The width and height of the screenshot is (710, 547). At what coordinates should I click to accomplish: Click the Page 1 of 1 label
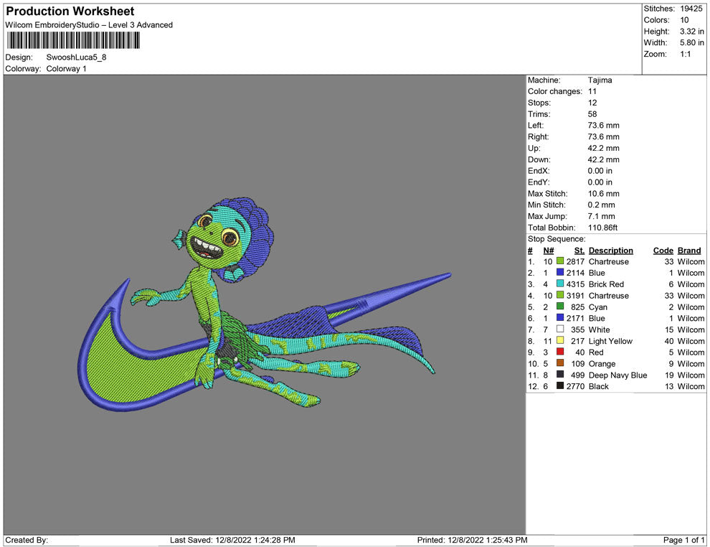pyautogui.click(x=684, y=540)
